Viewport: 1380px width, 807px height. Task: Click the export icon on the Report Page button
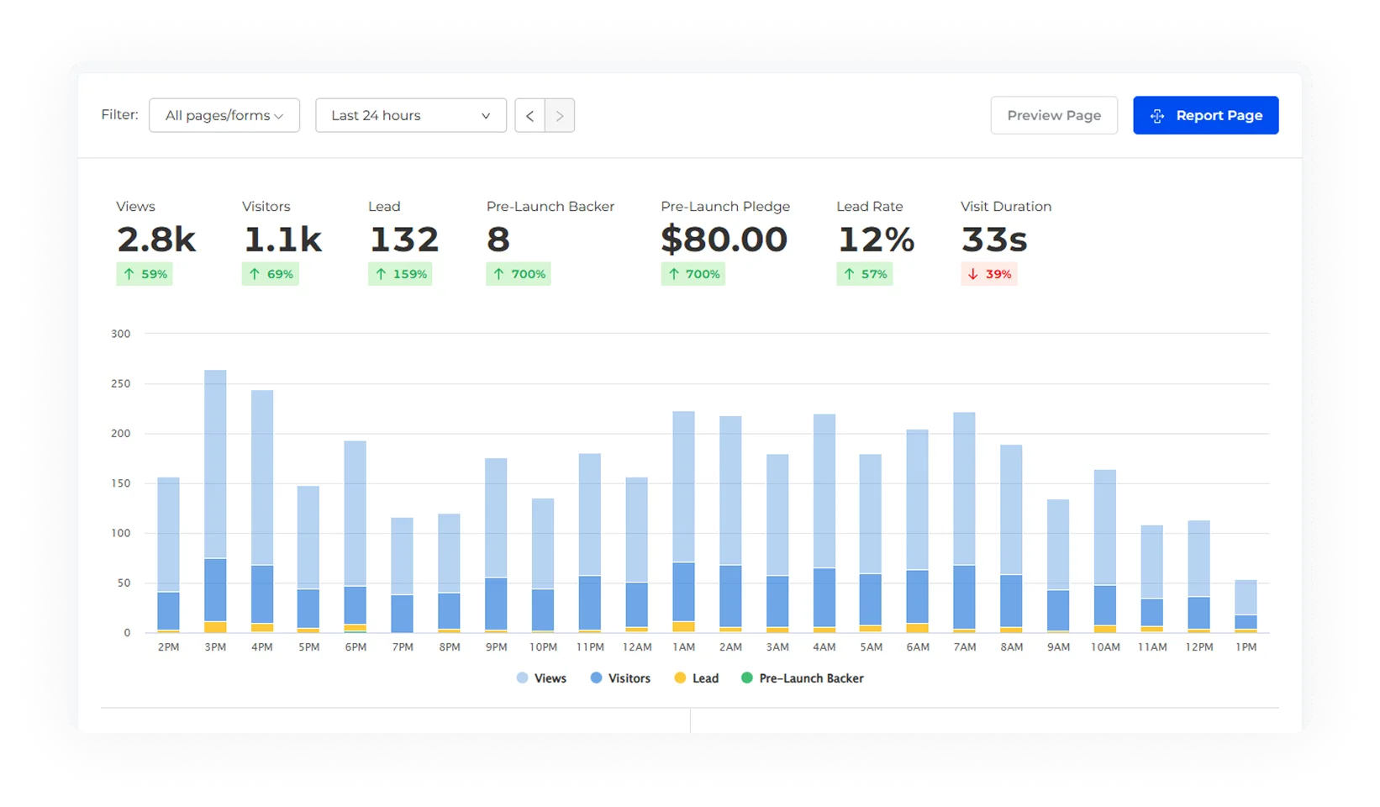click(x=1158, y=115)
